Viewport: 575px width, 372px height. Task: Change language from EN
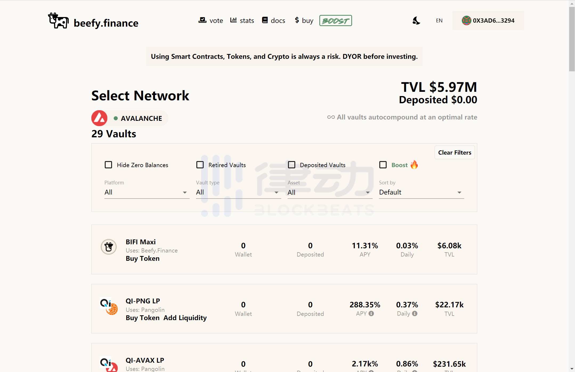point(439,20)
